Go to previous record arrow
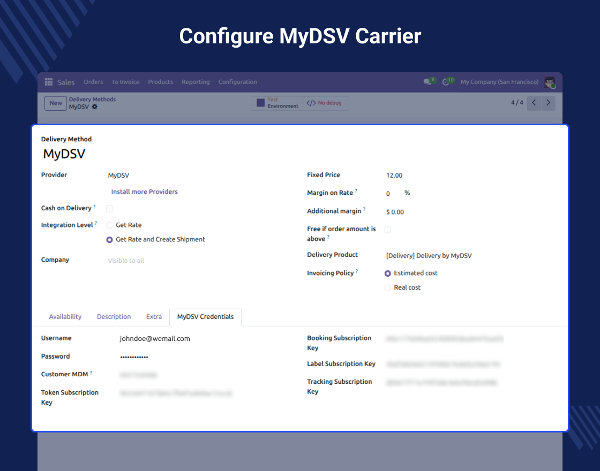Screen dimensions: 600x471 (x=534, y=102)
